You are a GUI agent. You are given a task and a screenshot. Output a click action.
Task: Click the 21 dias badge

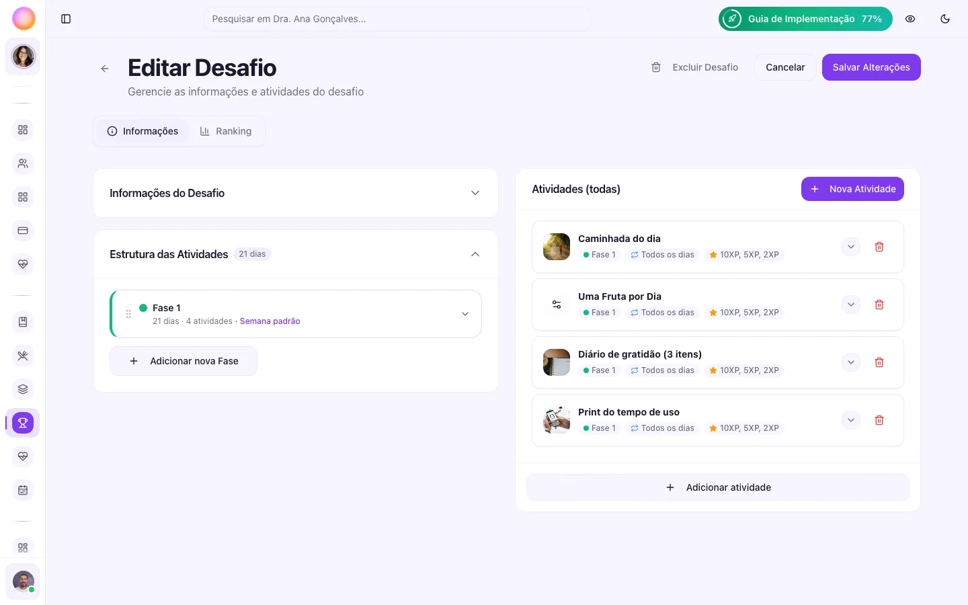tap(252, 254)
